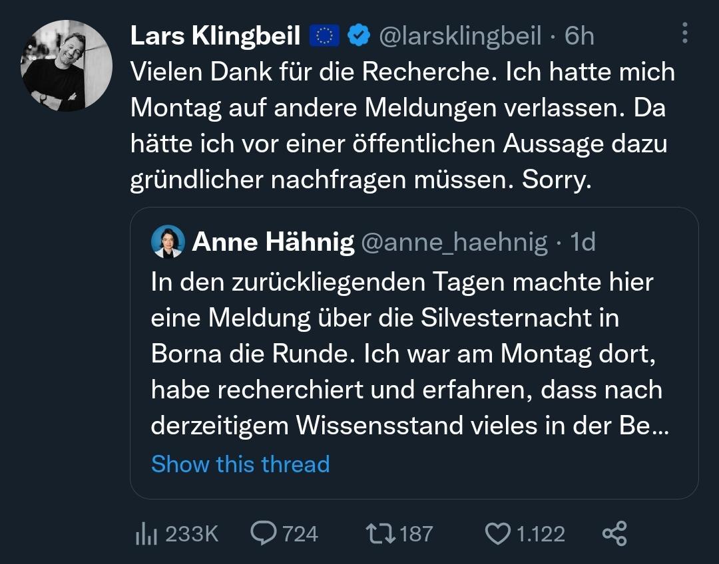Click the blue verified badge

click(x=359, y=36)
